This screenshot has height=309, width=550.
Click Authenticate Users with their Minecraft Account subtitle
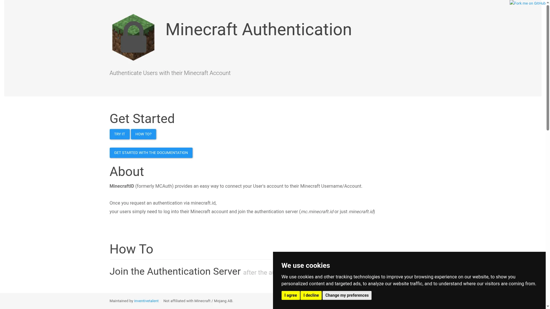coord(170,73)
